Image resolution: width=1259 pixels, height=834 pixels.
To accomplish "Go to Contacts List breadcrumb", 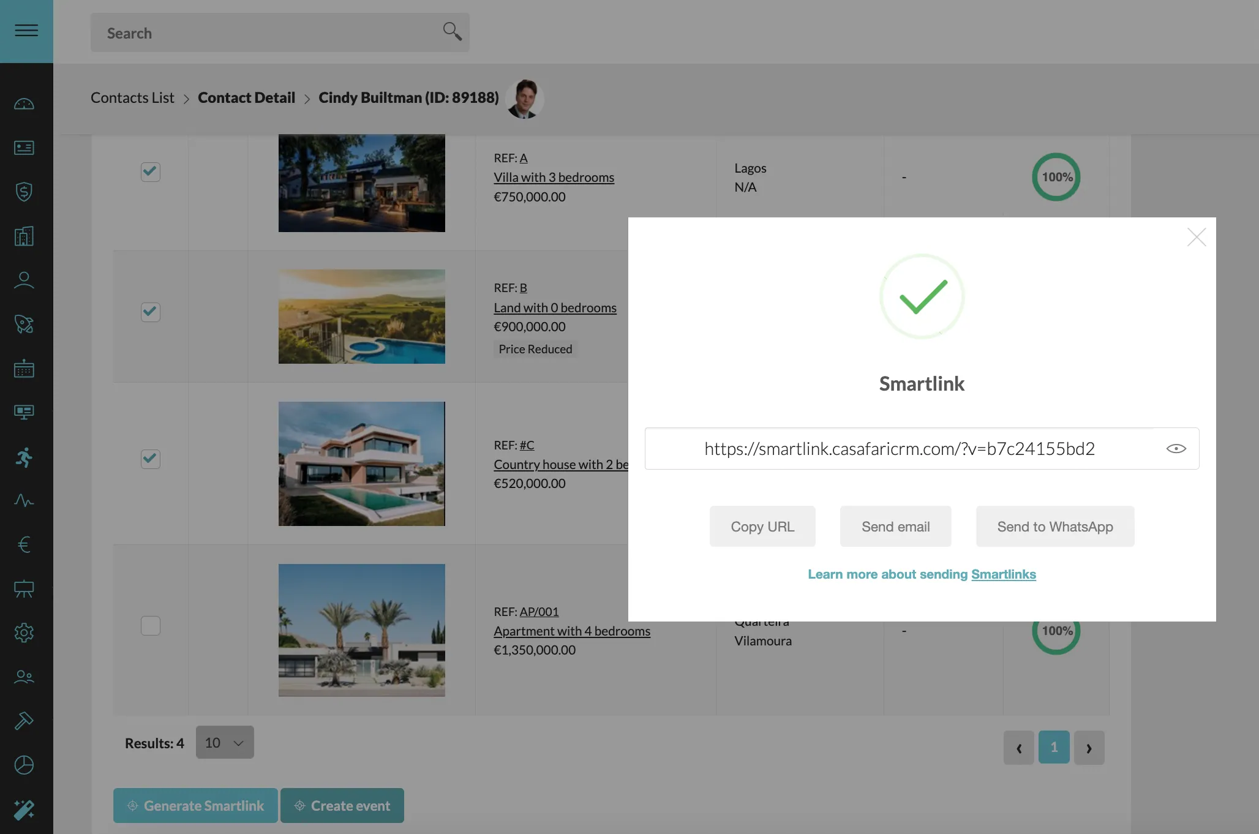I will (132, 97).
